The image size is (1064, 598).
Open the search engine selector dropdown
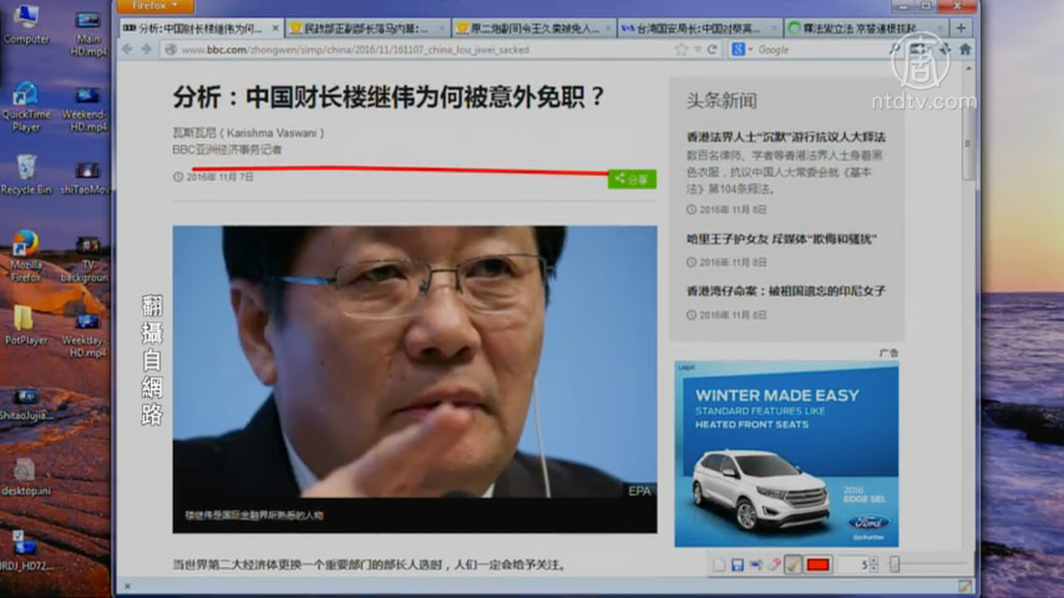point(741,49)
